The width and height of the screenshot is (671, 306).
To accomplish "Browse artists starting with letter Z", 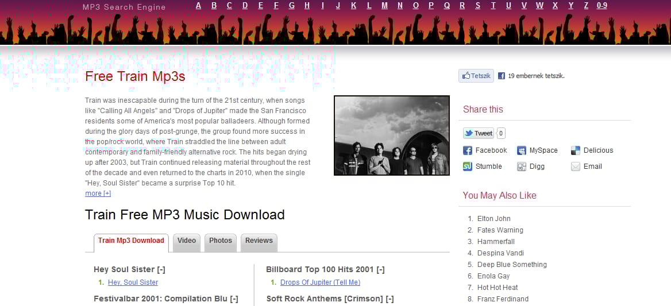I will point(586,6).
